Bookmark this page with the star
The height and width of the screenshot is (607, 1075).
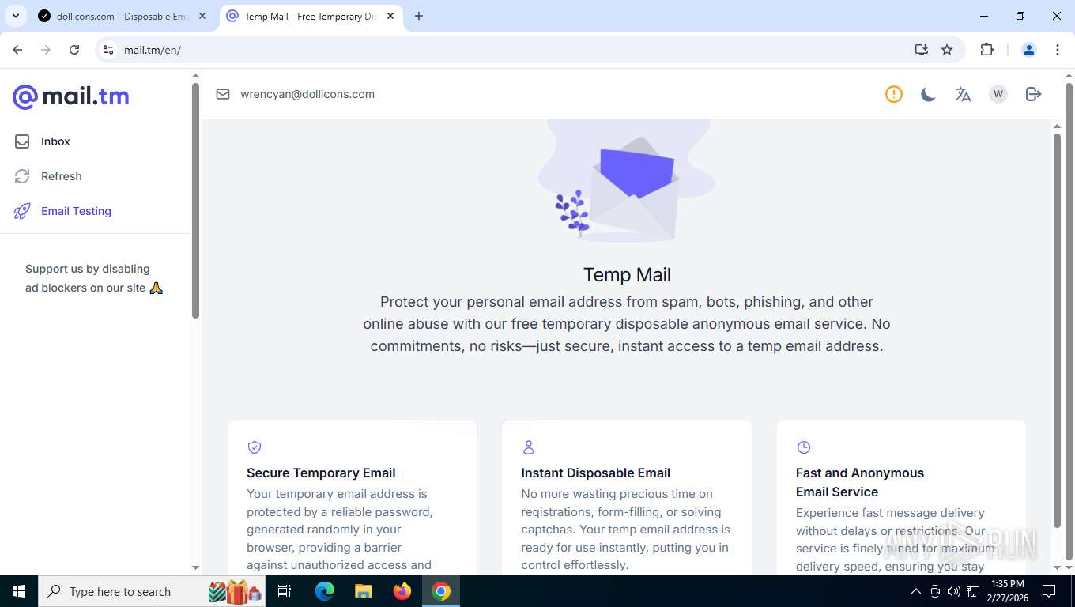pyautogui.click(x=947, y=50)
